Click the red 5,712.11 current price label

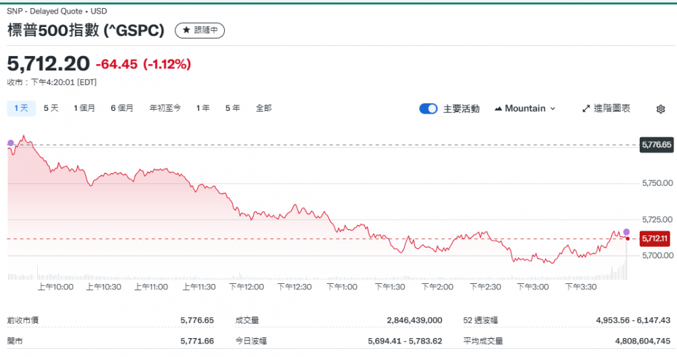coord(655,239)
